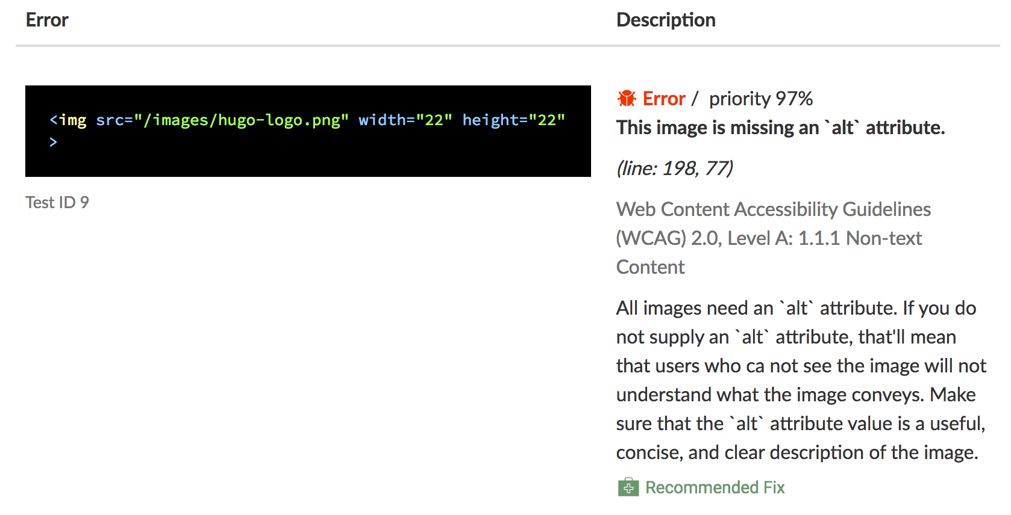Select the Test ID 9 label

pyautogui.click(x=57, y=202)
